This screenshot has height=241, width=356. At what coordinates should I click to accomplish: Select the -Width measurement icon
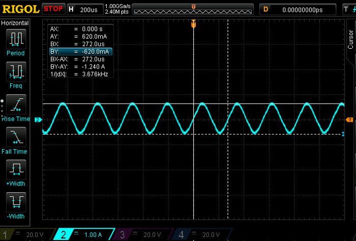pyautogui.click(x=16, y=202)
